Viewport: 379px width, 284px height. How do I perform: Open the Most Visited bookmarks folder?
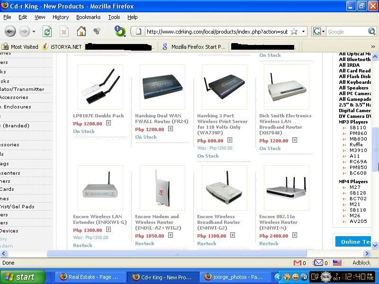coord(20,46)
